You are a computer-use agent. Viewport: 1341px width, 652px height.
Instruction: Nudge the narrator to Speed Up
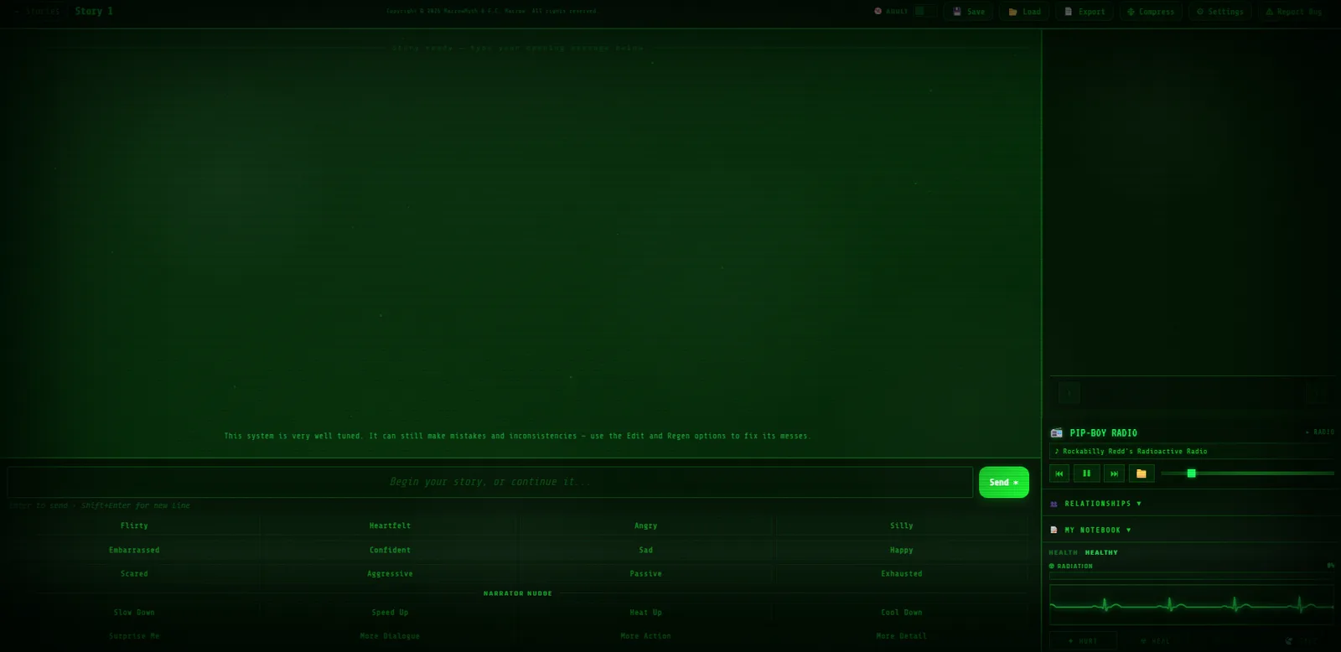(390, 612)
